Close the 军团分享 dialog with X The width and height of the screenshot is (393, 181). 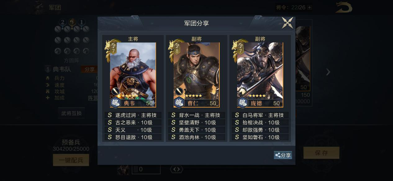coord(287,23)
